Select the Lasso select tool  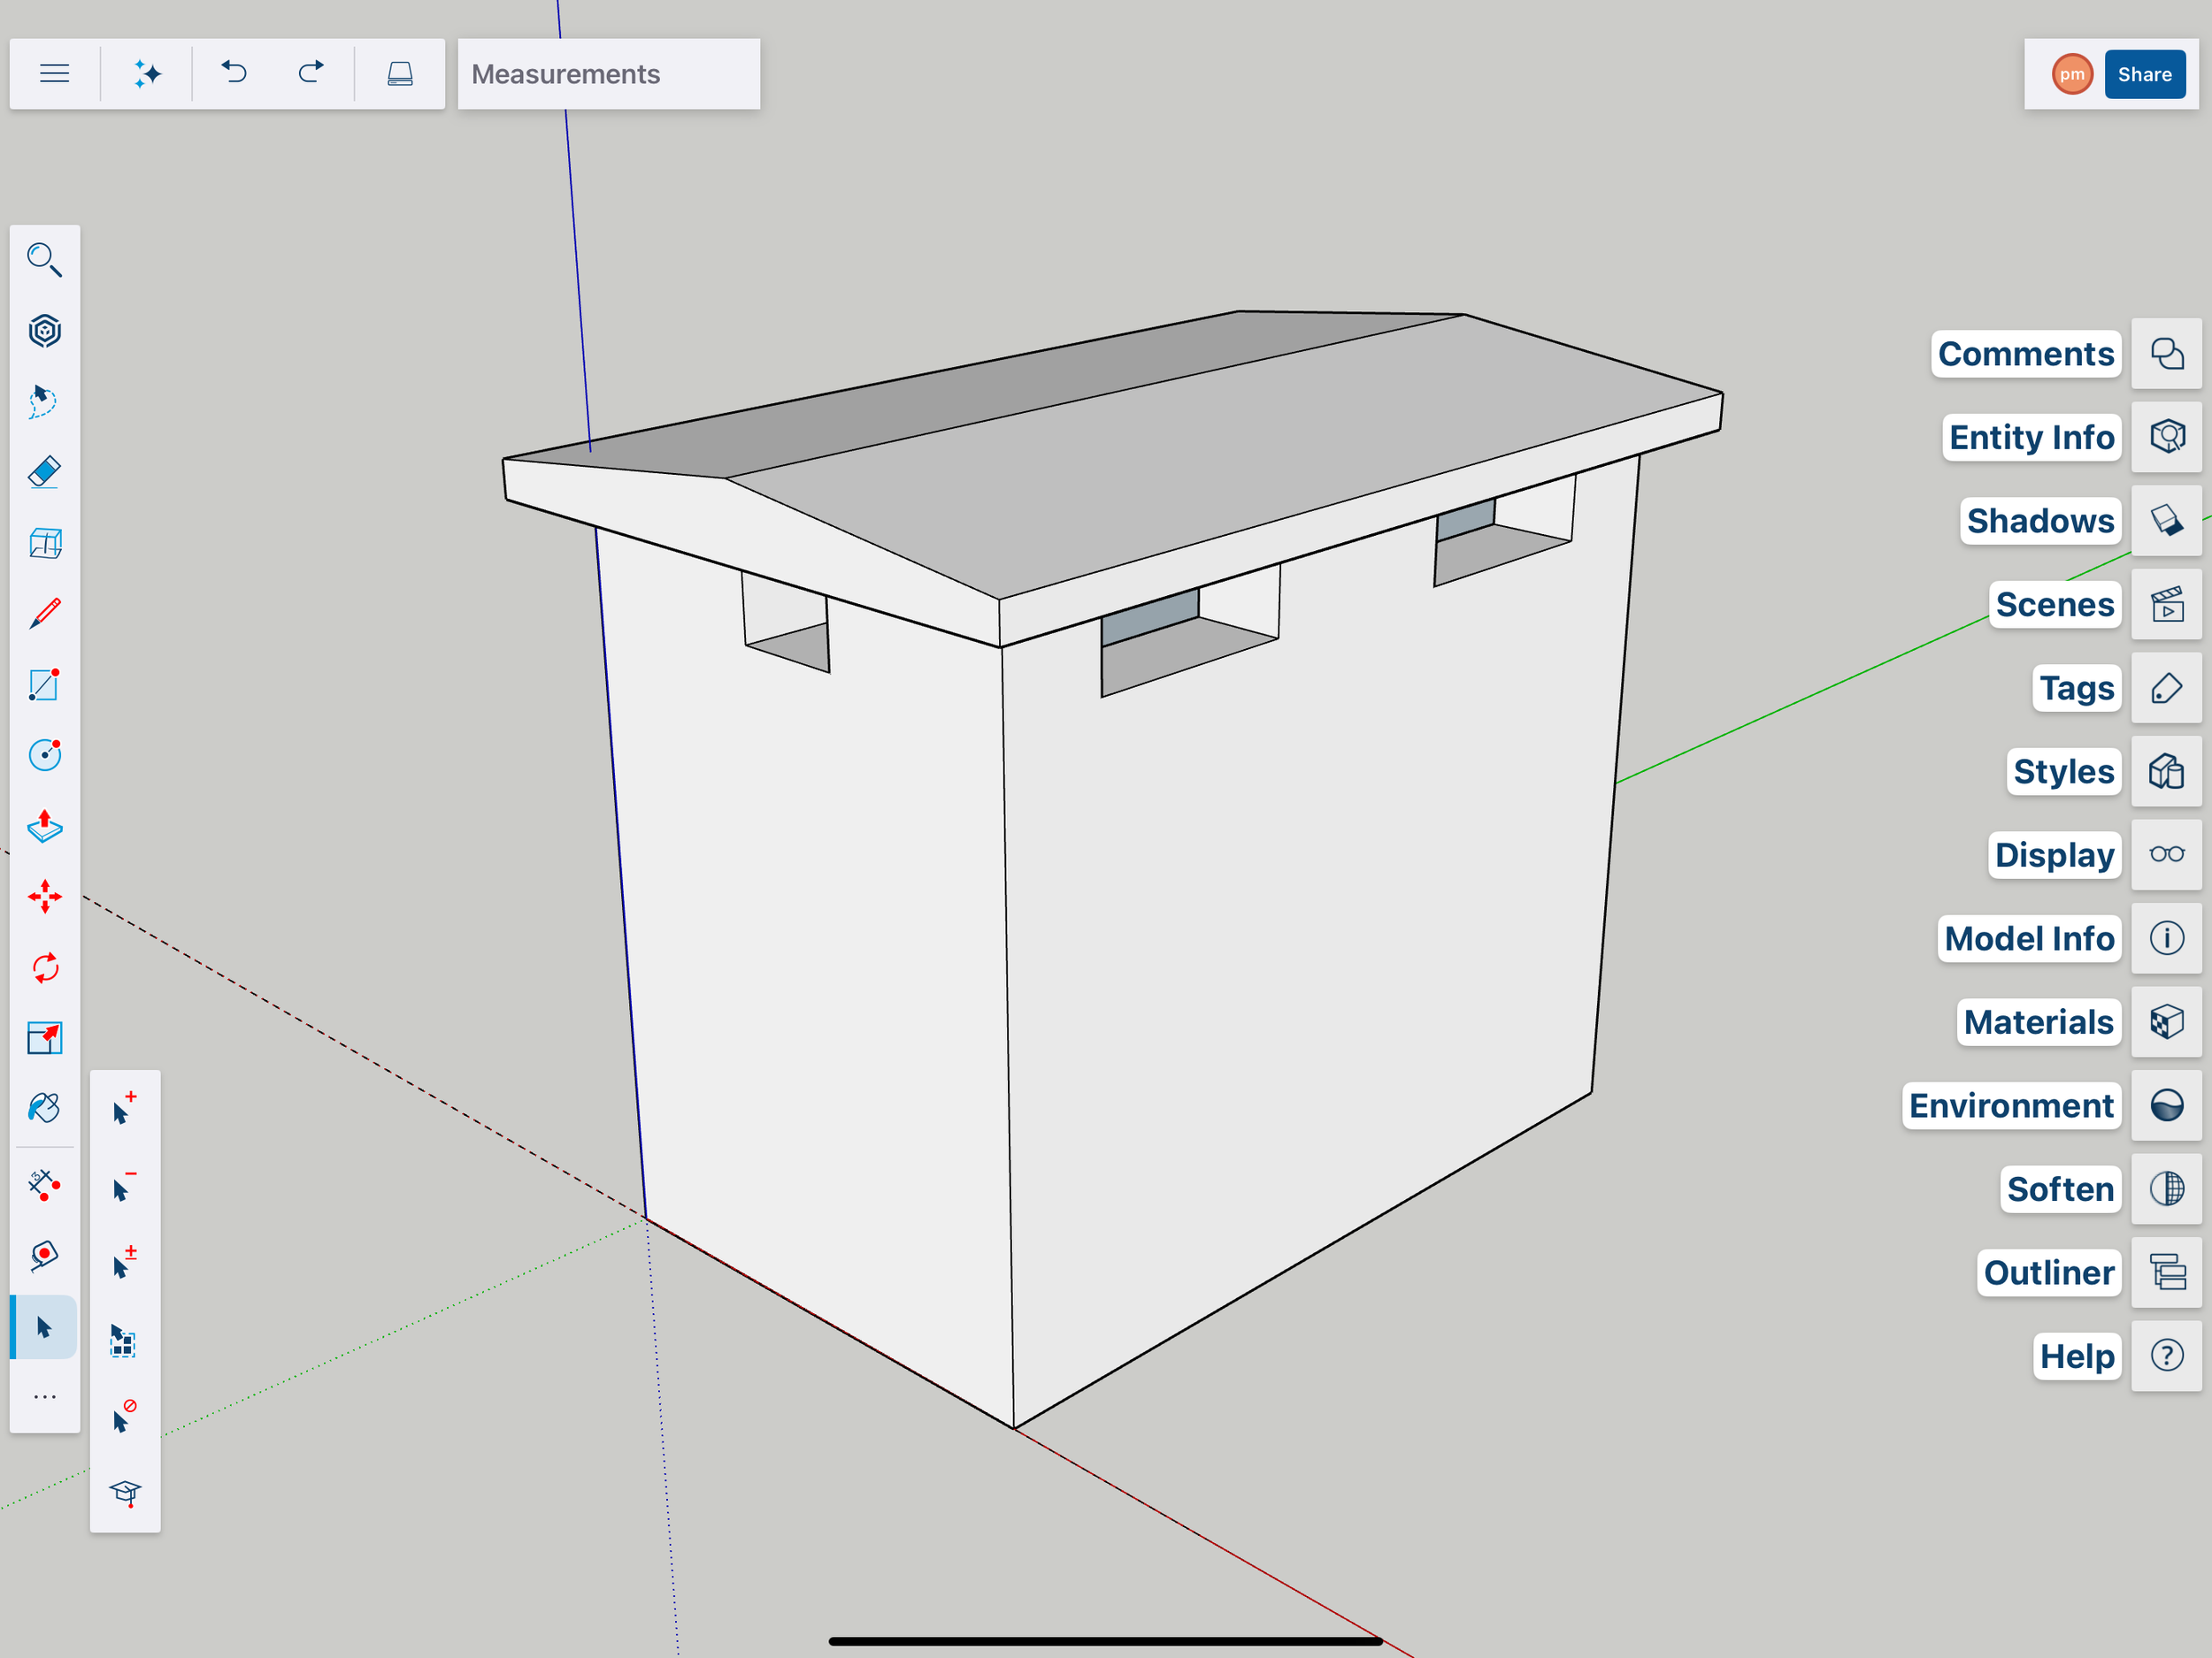(45, 401)
